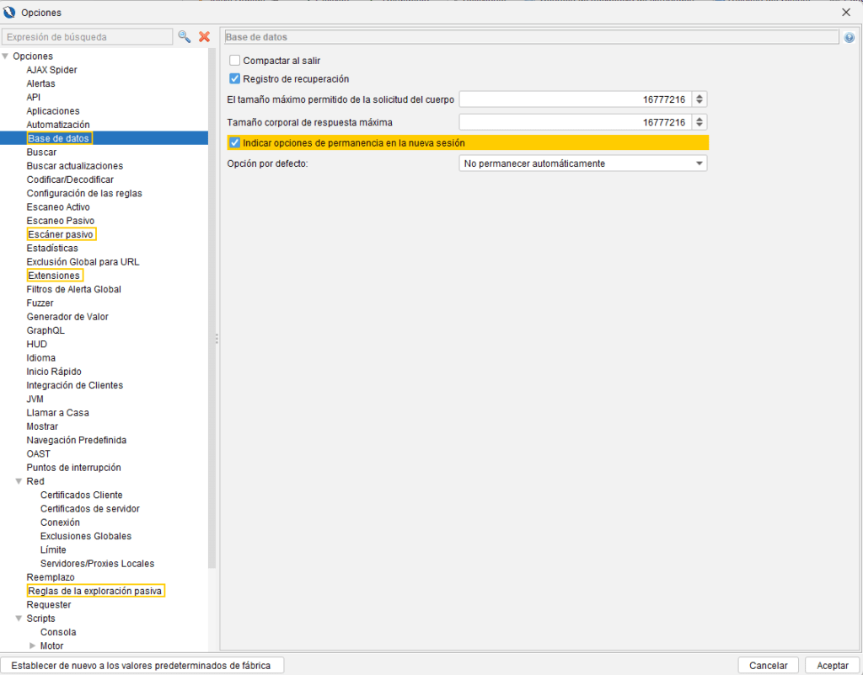Screen dimensions: 863x675
Task: Expand the Motor tree node
Action: click(x=33, y=646)
